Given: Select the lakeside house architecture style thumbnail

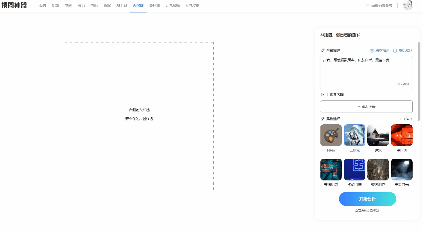Looking at the screenshot, I should [378, 135].
